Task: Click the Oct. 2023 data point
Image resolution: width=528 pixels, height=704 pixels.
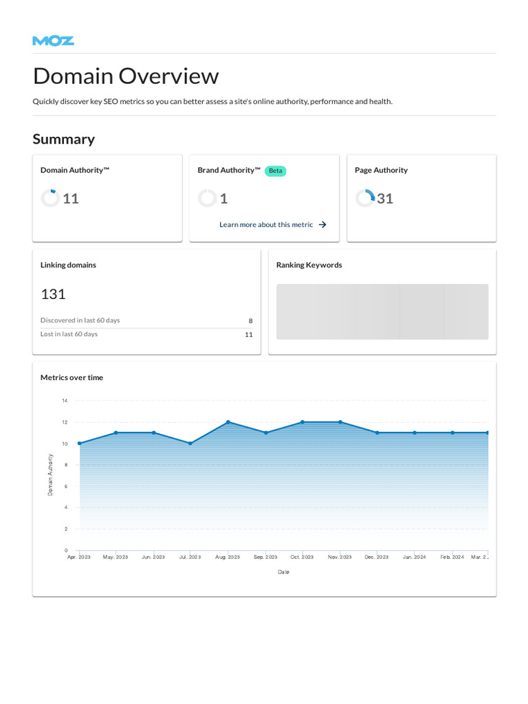Action: point(302,422)
